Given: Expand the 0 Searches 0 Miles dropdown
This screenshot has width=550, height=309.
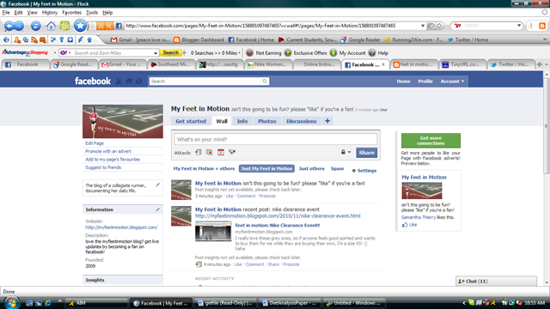Looking at the screenshot, I should tap(239, 53).
